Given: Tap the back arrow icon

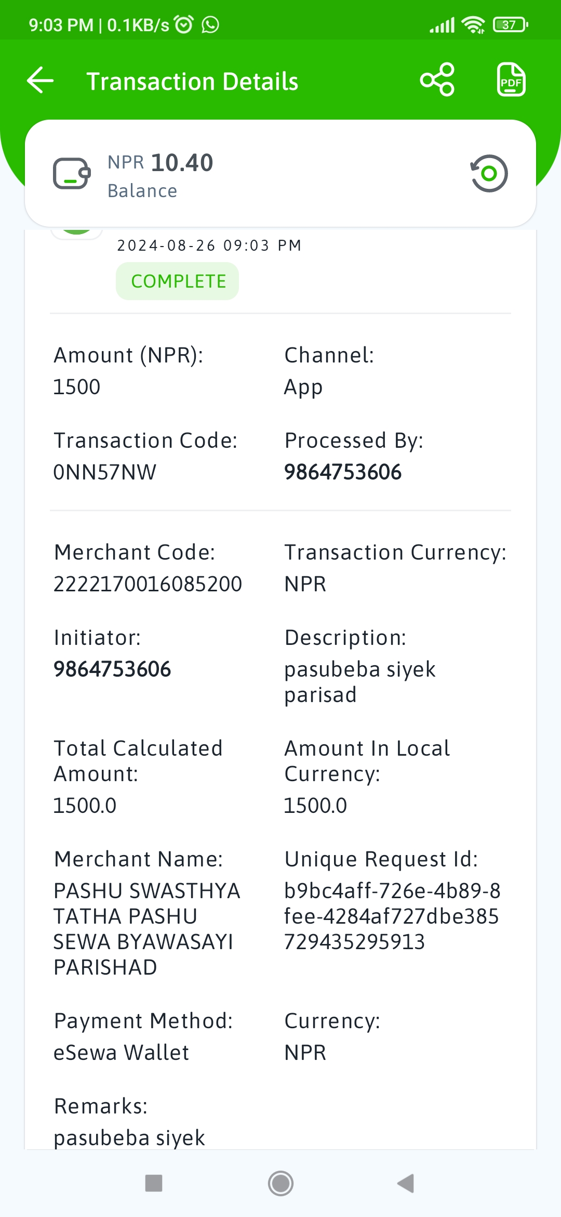Looking at the screenshot, I should click(x=41, y=81).
